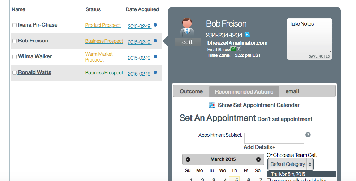Image resolution: width=356 pixels, height=181 pixels.
Task: Check the box for Ivana Pir-Chase
Action: click(x=14, y=25)
